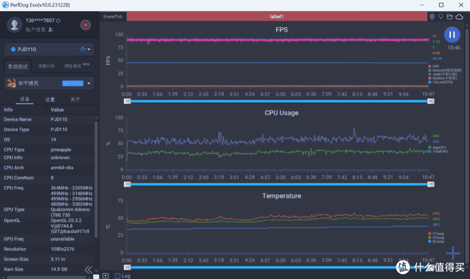
Task: Collapse the left panel with double chevron
Action: point(88,269)
